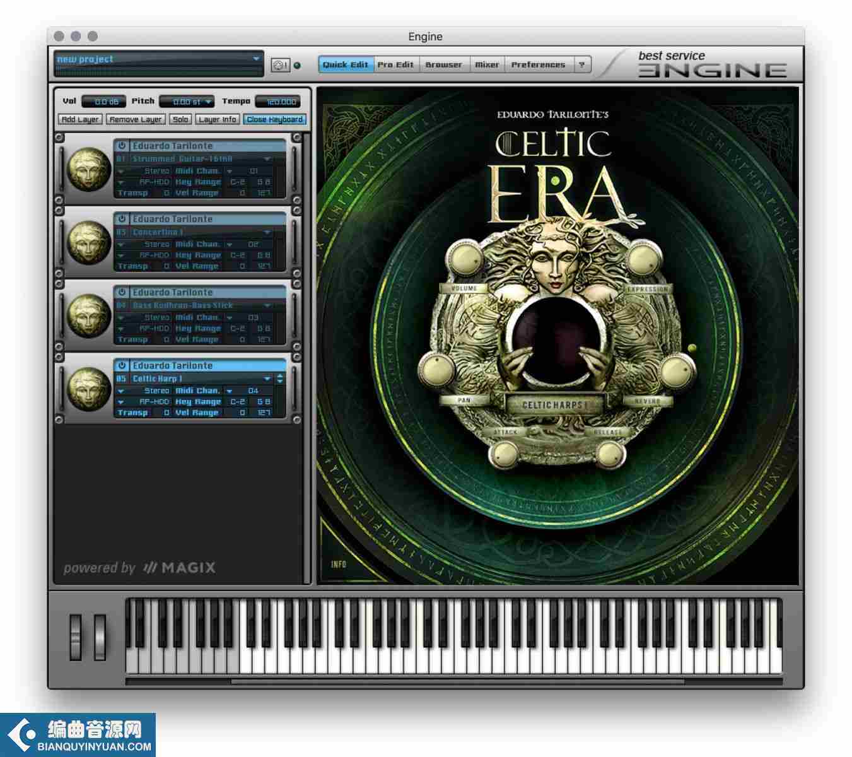Open Bass Bodhran-Bass Stick preset dropdown
The image size is (852, 757).
click(x=267, y=305)
